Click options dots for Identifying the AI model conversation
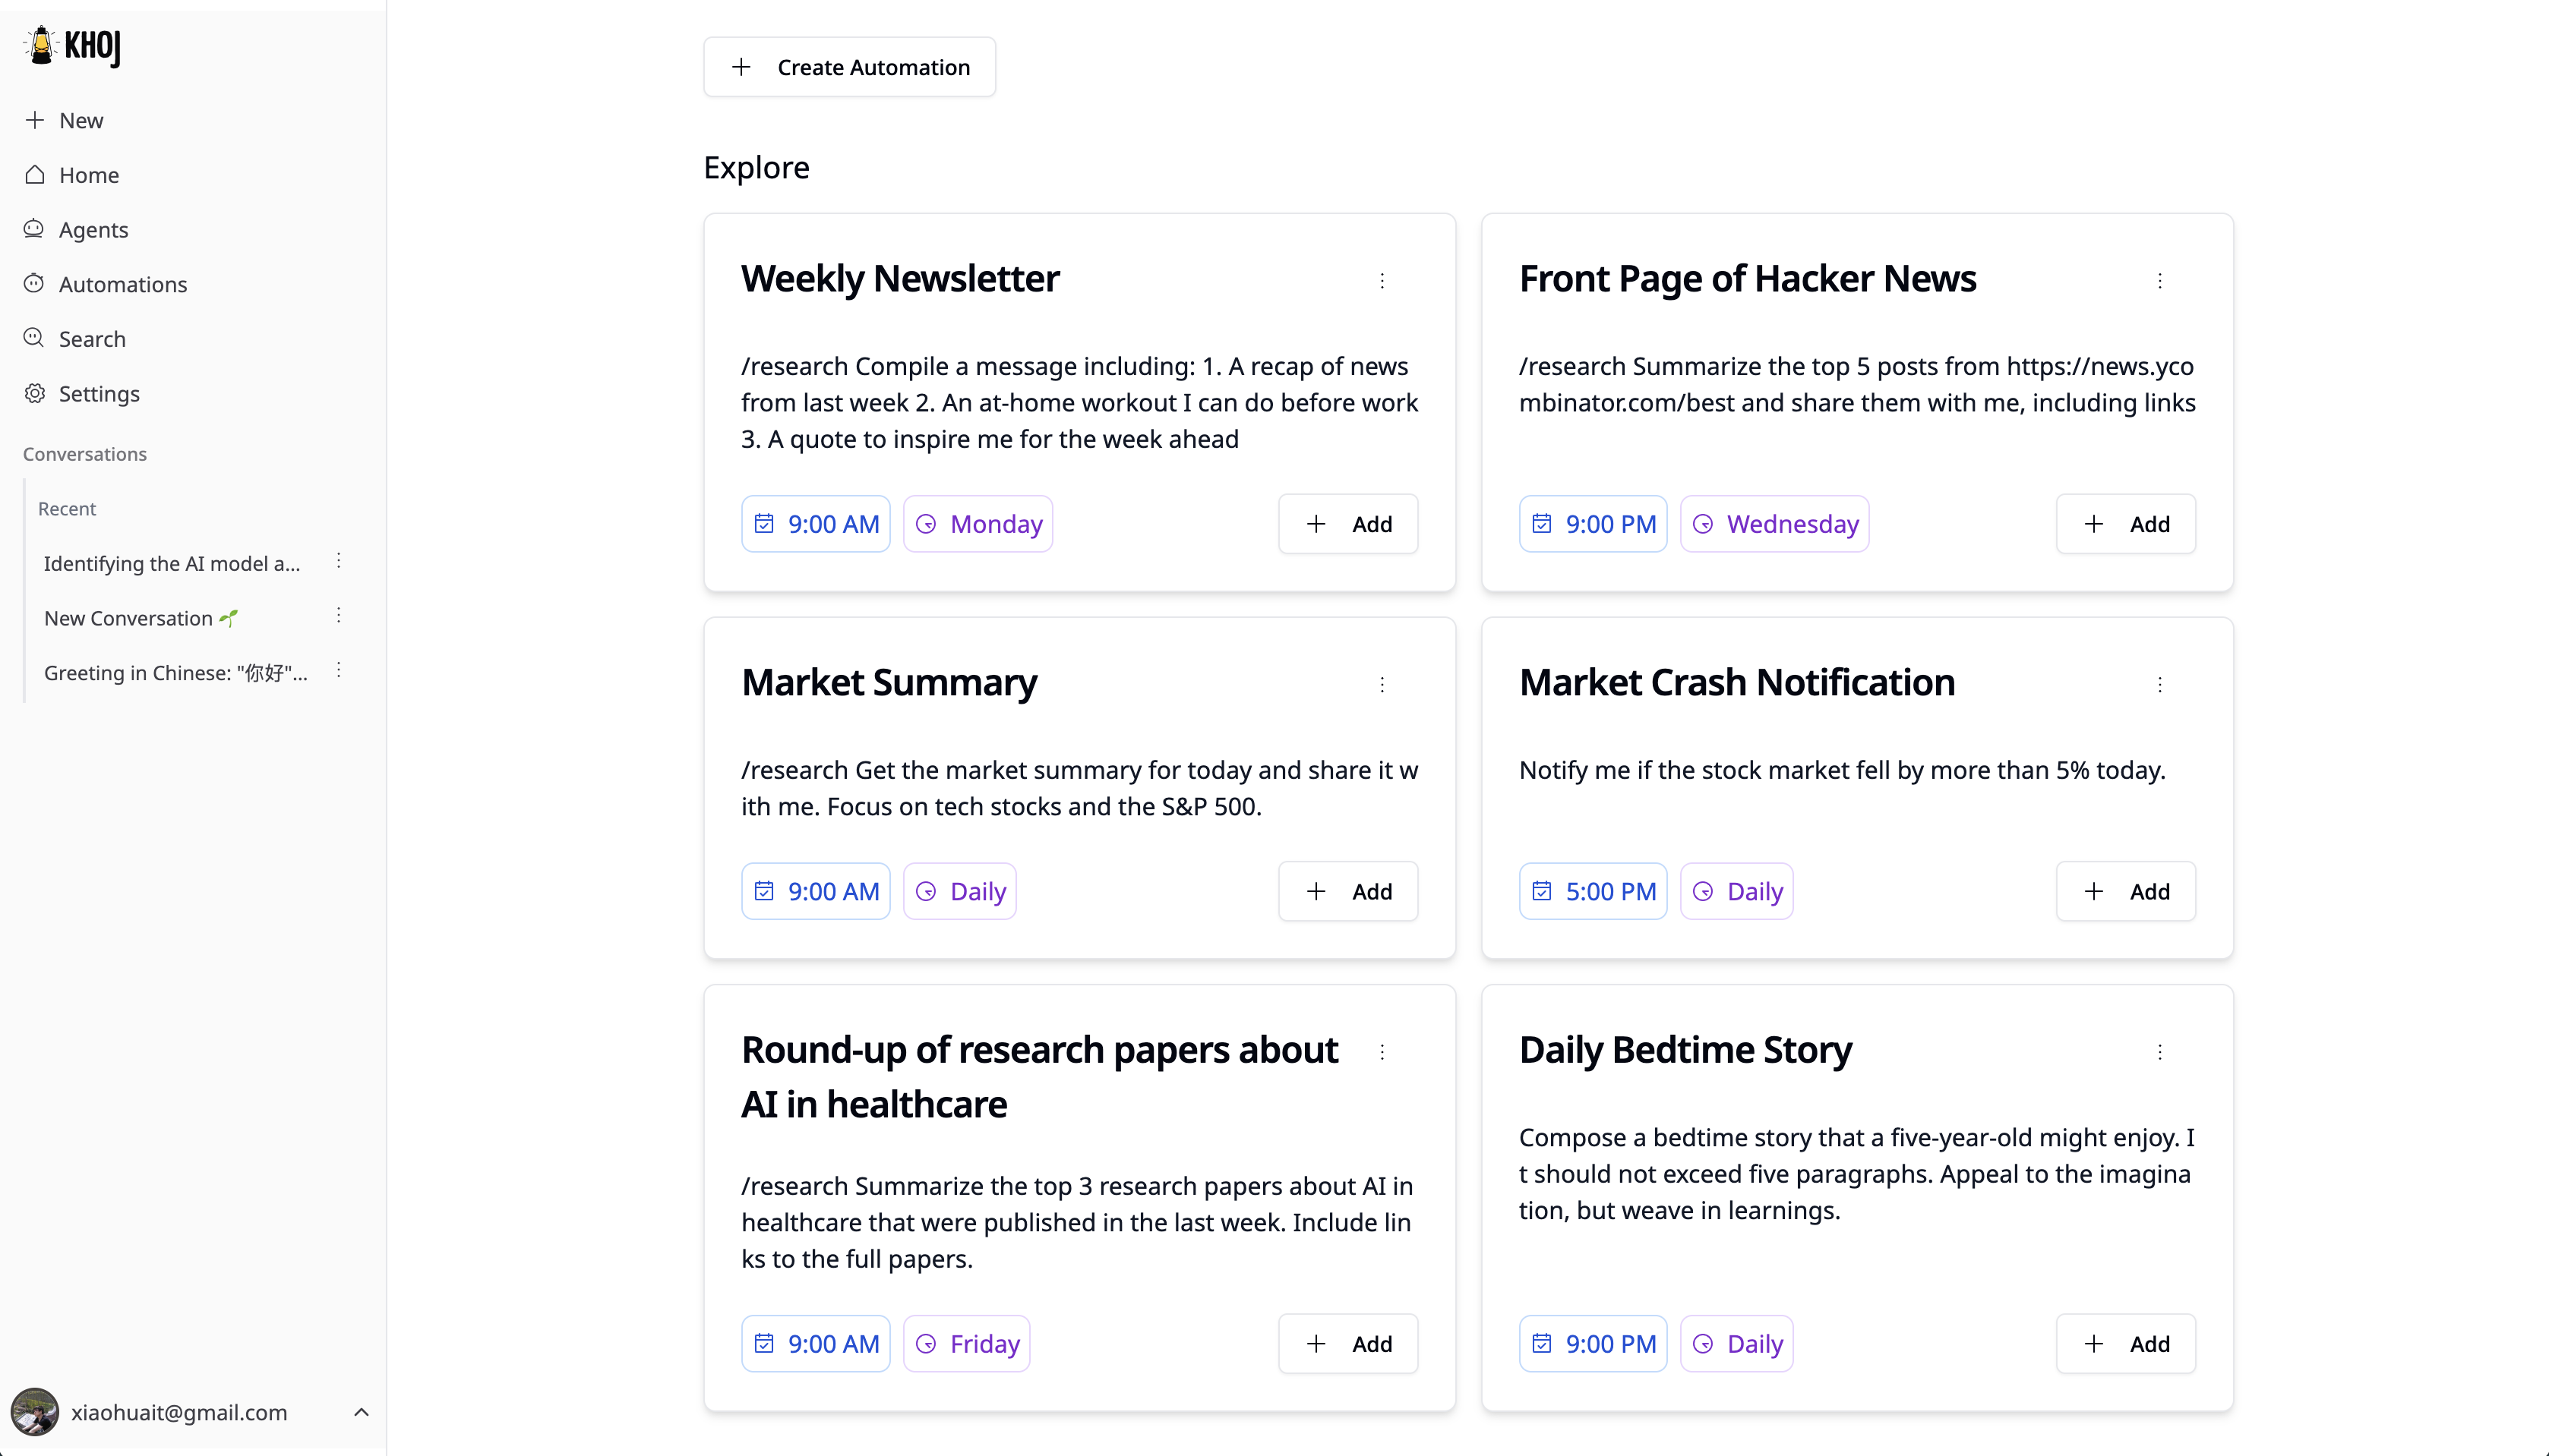Image resolution: width=2549 pixels, height=1456 pixels. pyautogui.click(x=338, y=561)
